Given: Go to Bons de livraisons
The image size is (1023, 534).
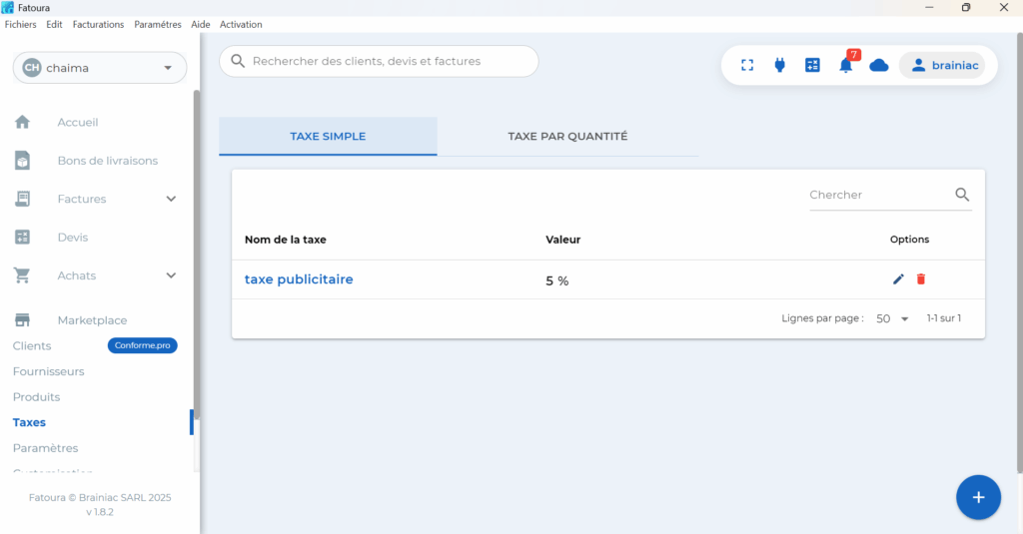Looking at the screenshot, I should (x=107, y=161).
